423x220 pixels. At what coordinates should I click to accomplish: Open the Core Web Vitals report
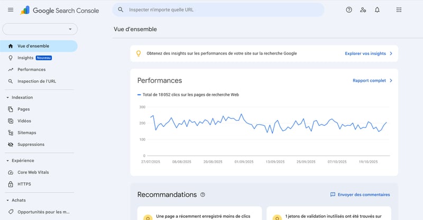point(39,172)
